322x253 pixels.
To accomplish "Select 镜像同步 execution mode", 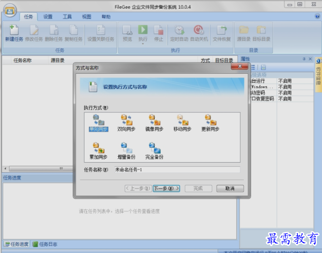I will pyautogui.click(x=154, y=123).
